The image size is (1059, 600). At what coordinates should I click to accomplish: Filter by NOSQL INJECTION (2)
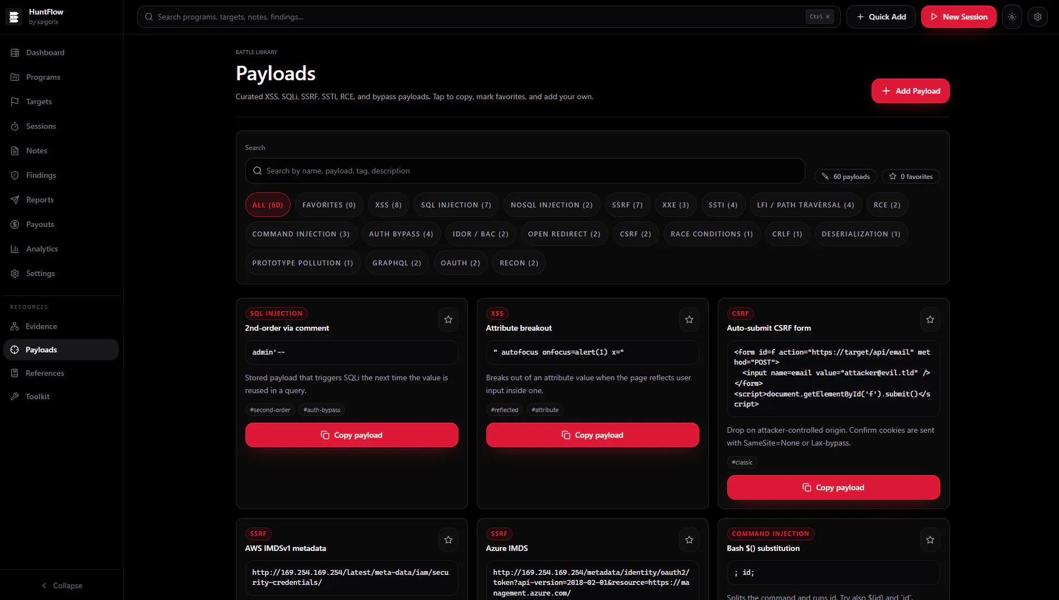(552, 205)
